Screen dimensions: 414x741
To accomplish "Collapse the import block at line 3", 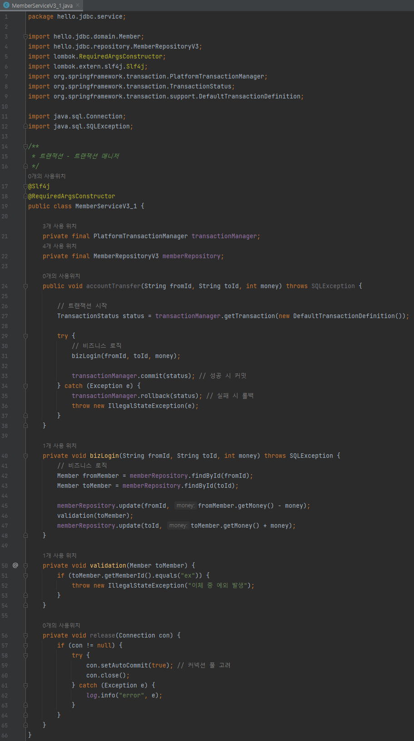I will click(x=25, y=37).
